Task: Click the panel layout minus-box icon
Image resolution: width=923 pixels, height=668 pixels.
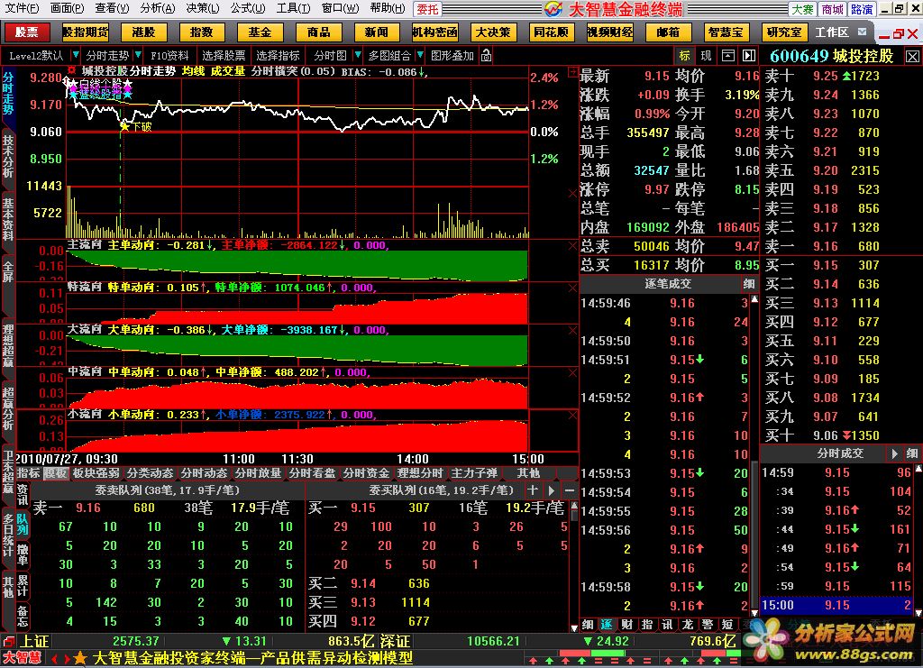Action: 728,55
